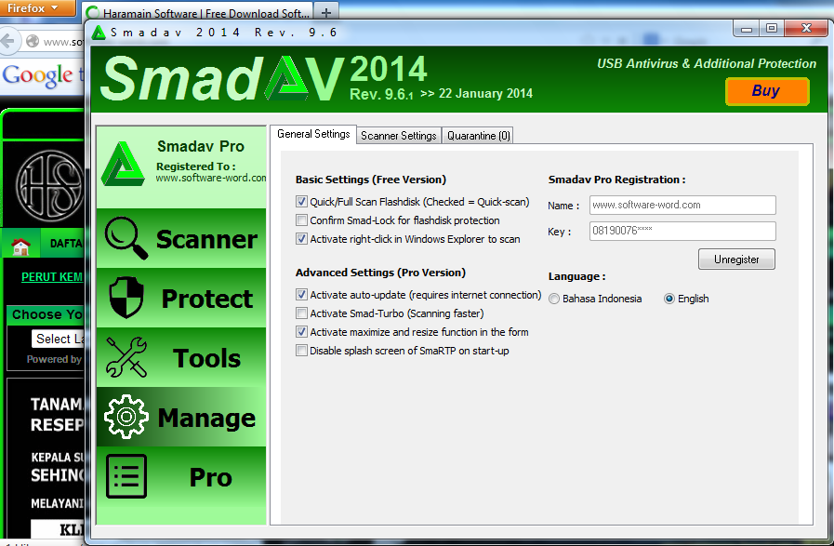The width and height of the screenshot is (834, 546).
Task: Click 'Advanced Settings (Pro Version)' heading
Action: pos(380,273)
